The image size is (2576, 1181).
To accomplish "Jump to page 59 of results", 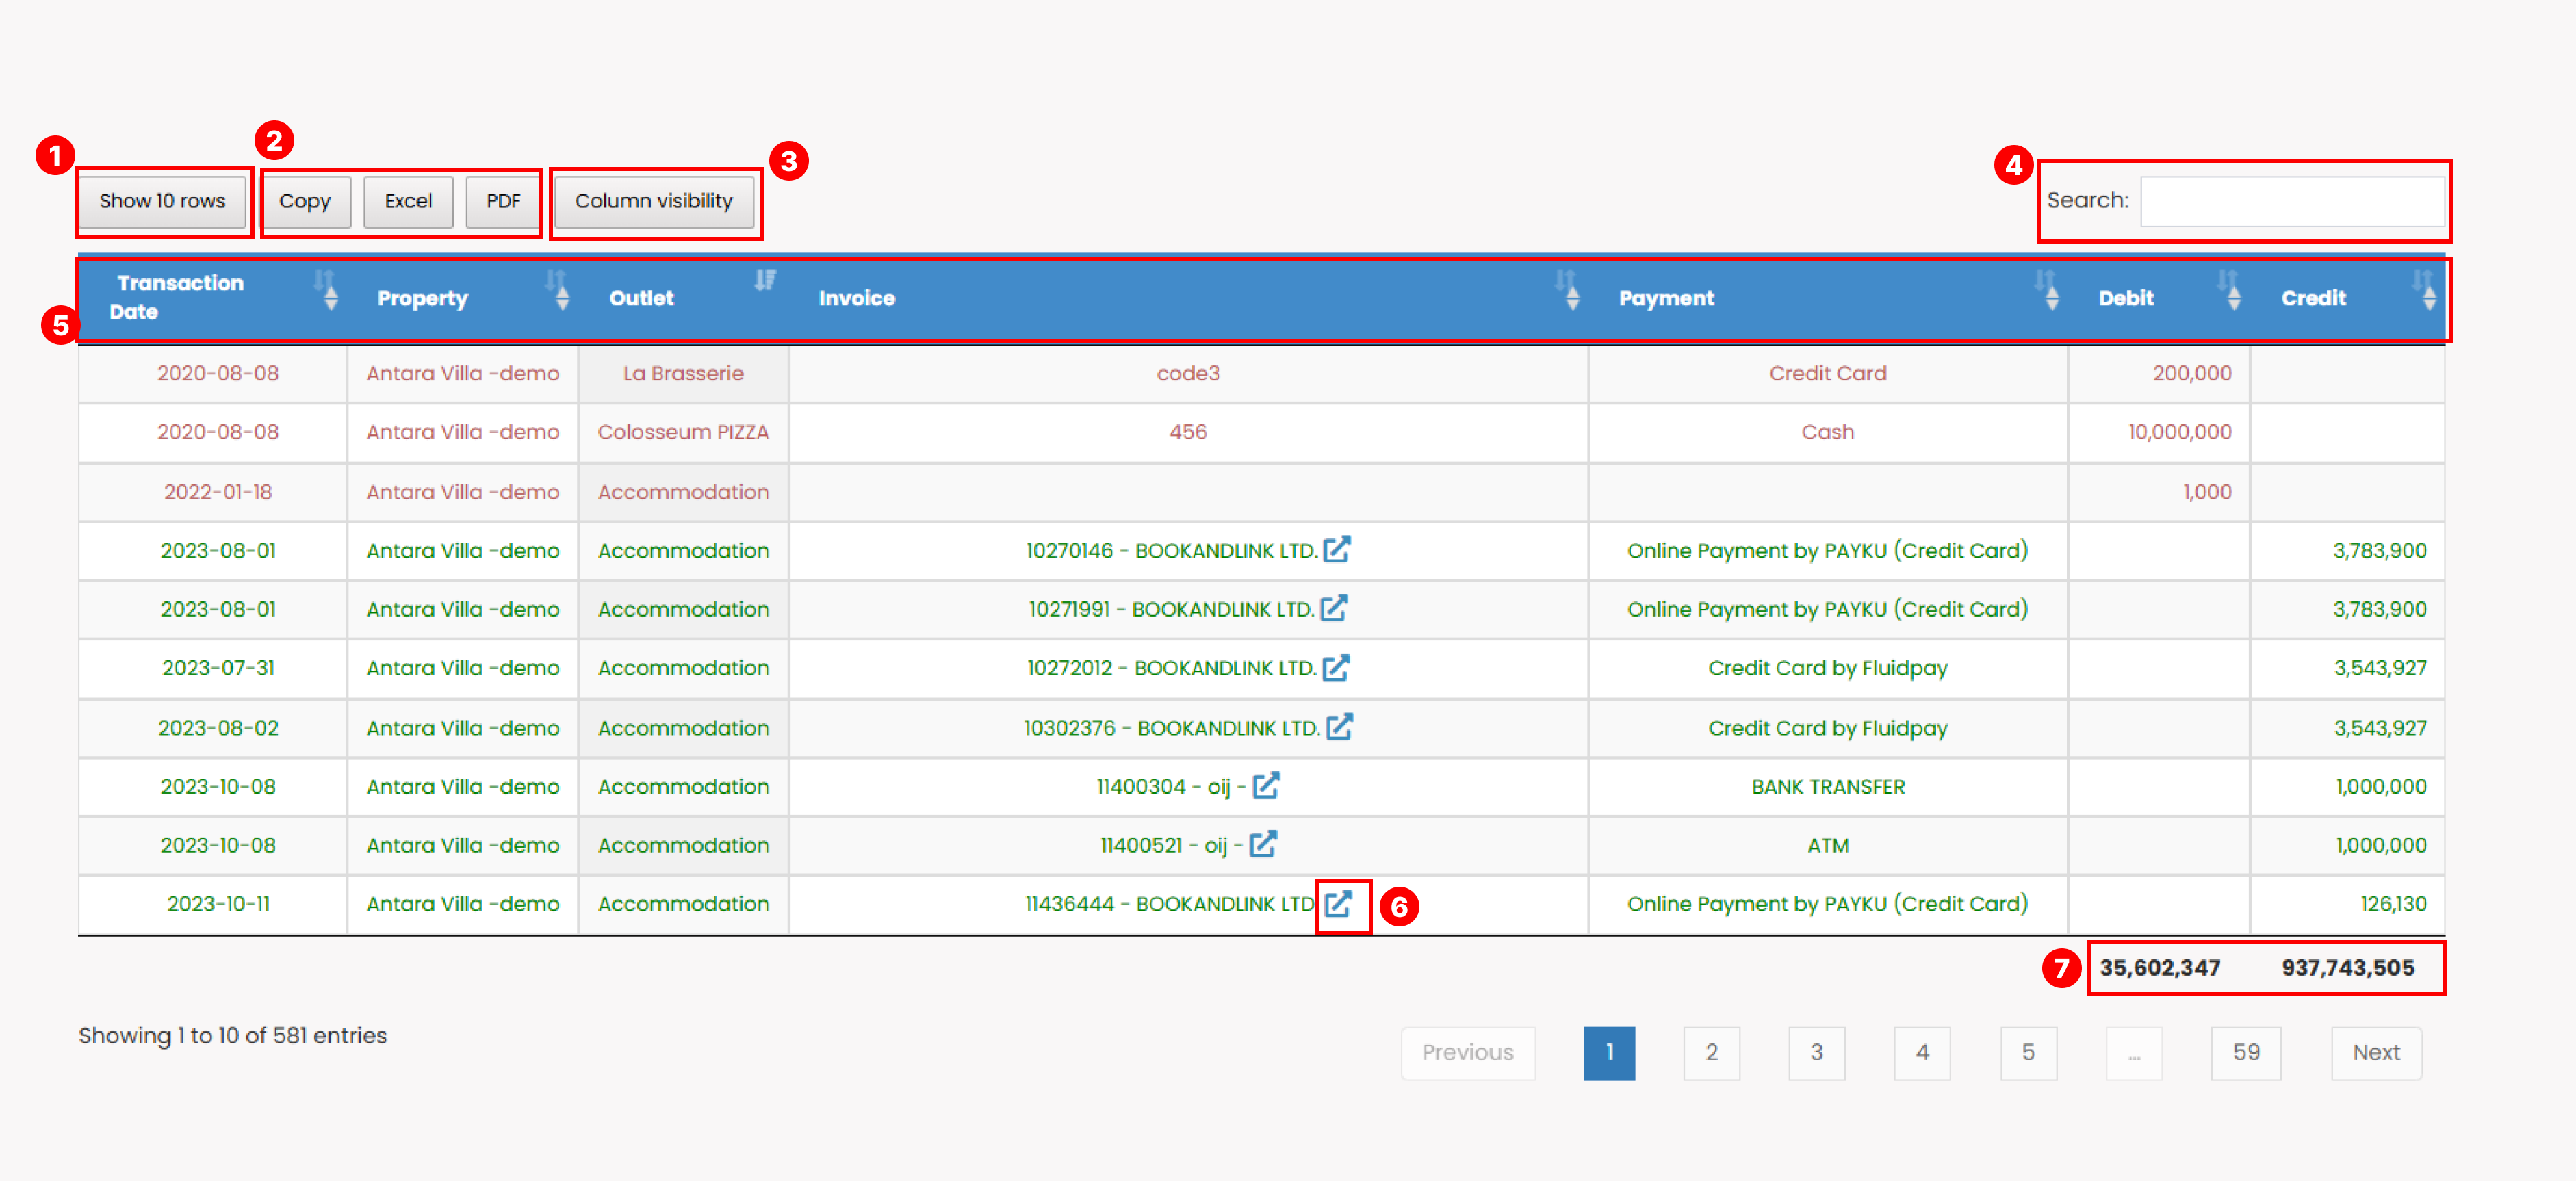I will click(x=2246, y=1052).
